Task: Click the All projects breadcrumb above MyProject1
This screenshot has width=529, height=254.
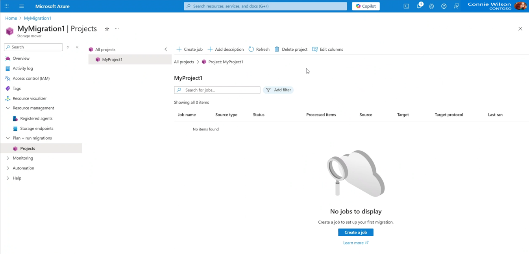Action: (x=184, y=62)
